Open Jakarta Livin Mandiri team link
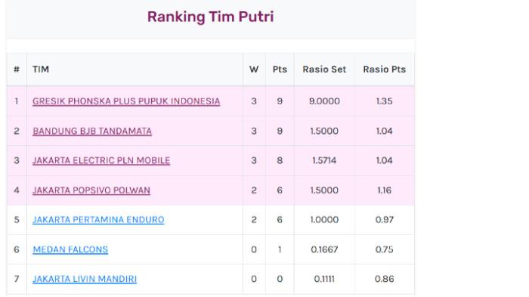This screenshot has height=297, width=529. [x=85, y=279]
